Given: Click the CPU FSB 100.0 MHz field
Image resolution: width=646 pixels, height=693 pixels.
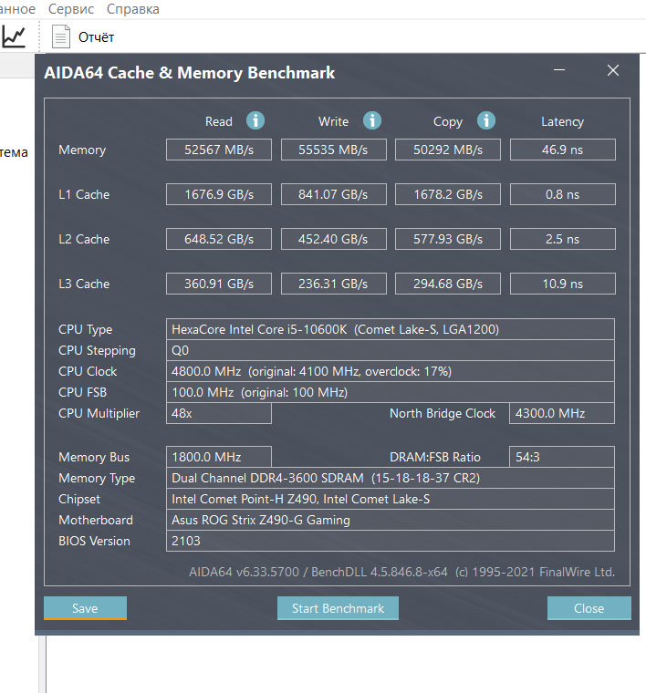Looking at the screenshot, I should point(391,392).
